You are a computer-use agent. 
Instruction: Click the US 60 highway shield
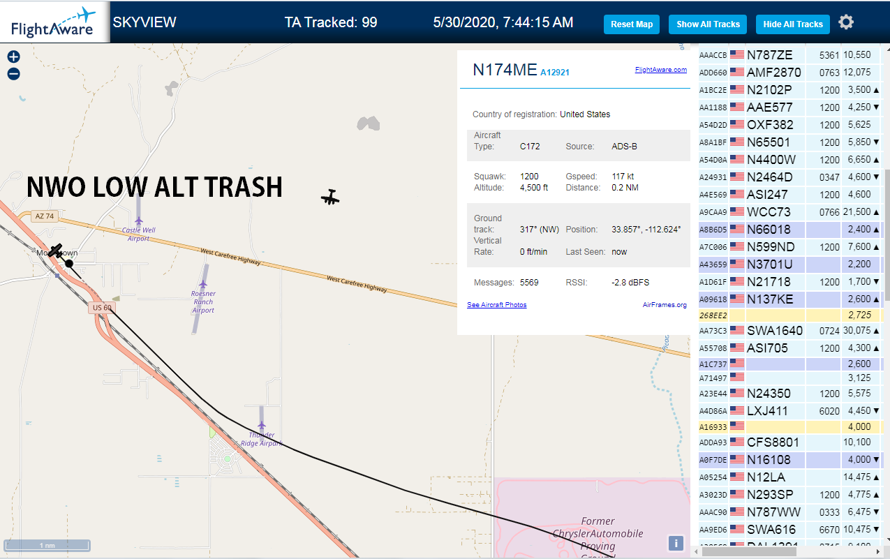[x=101, y=308]
